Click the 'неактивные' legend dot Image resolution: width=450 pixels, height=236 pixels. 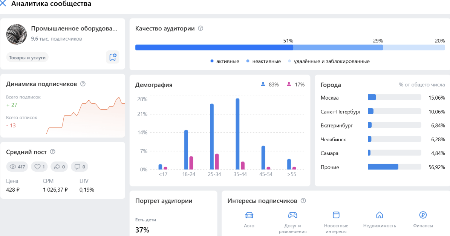[248, 61]
